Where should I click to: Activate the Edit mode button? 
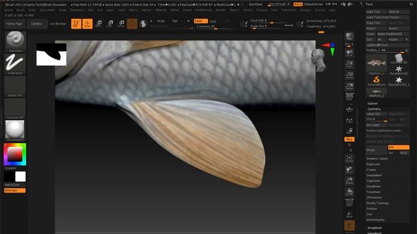pos(76,24)
